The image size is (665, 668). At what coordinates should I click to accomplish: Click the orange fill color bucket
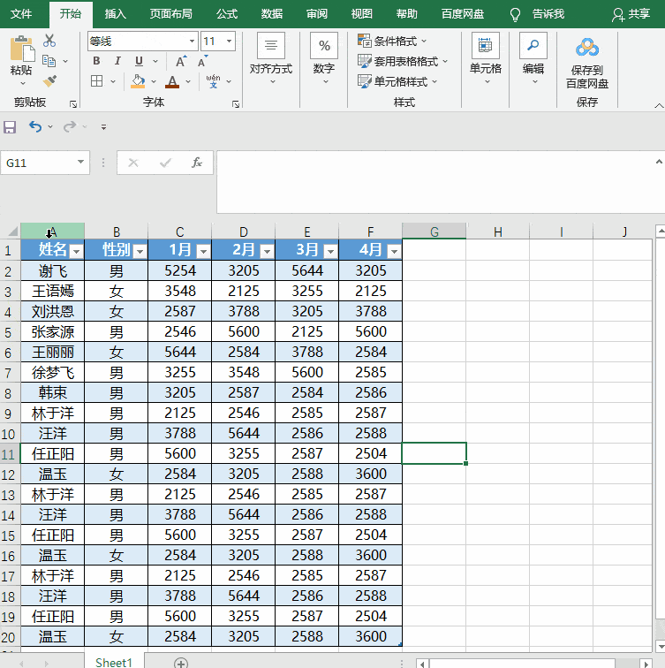pos(138,81)
